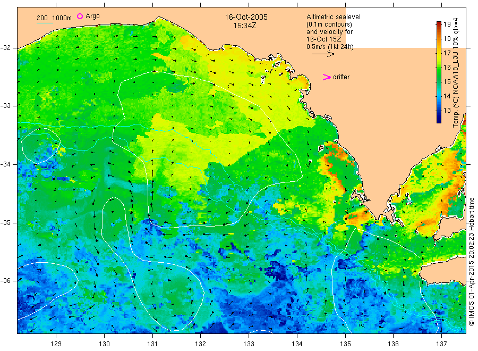Click the 'Altimetric sealevel' legend text
This screenshot has height=351, width=478.
333,17
